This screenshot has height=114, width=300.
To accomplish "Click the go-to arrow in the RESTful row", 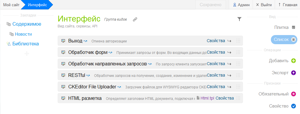I will (229, 75).
